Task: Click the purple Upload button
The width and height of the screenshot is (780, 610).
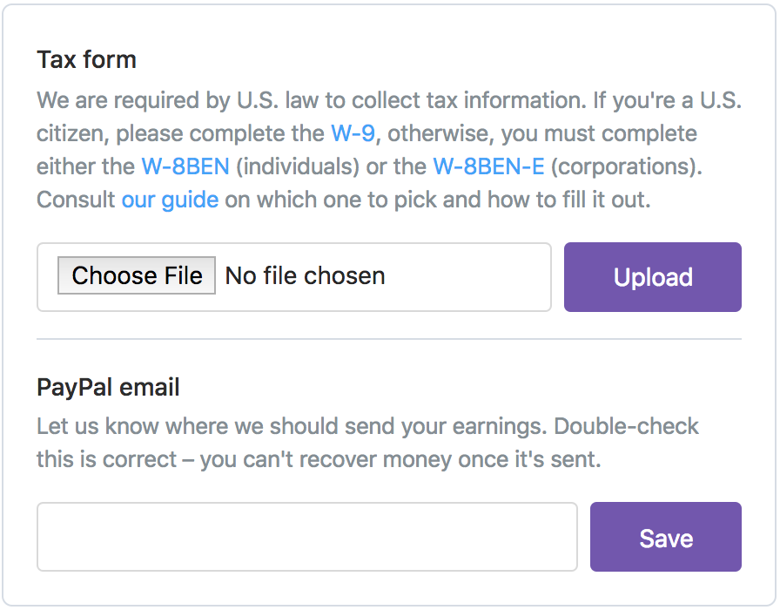Action: coord(653,277)
